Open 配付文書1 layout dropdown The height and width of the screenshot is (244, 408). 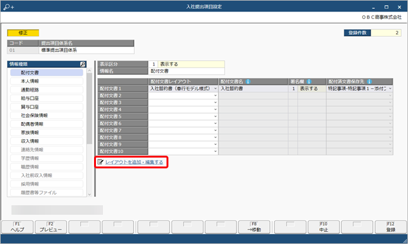tap(215, 89)
